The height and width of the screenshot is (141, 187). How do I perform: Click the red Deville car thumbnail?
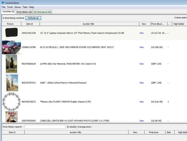[x=10, y=47]
